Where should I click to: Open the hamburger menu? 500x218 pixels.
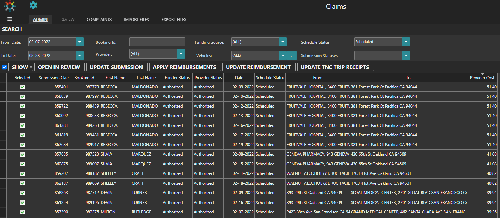click(10, 19)
